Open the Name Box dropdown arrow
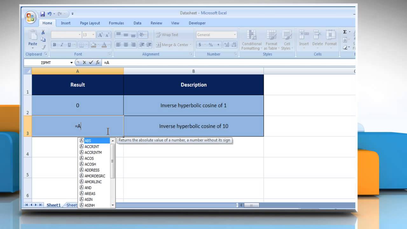Screen dimensions: 407x229 tap(72, 63)
